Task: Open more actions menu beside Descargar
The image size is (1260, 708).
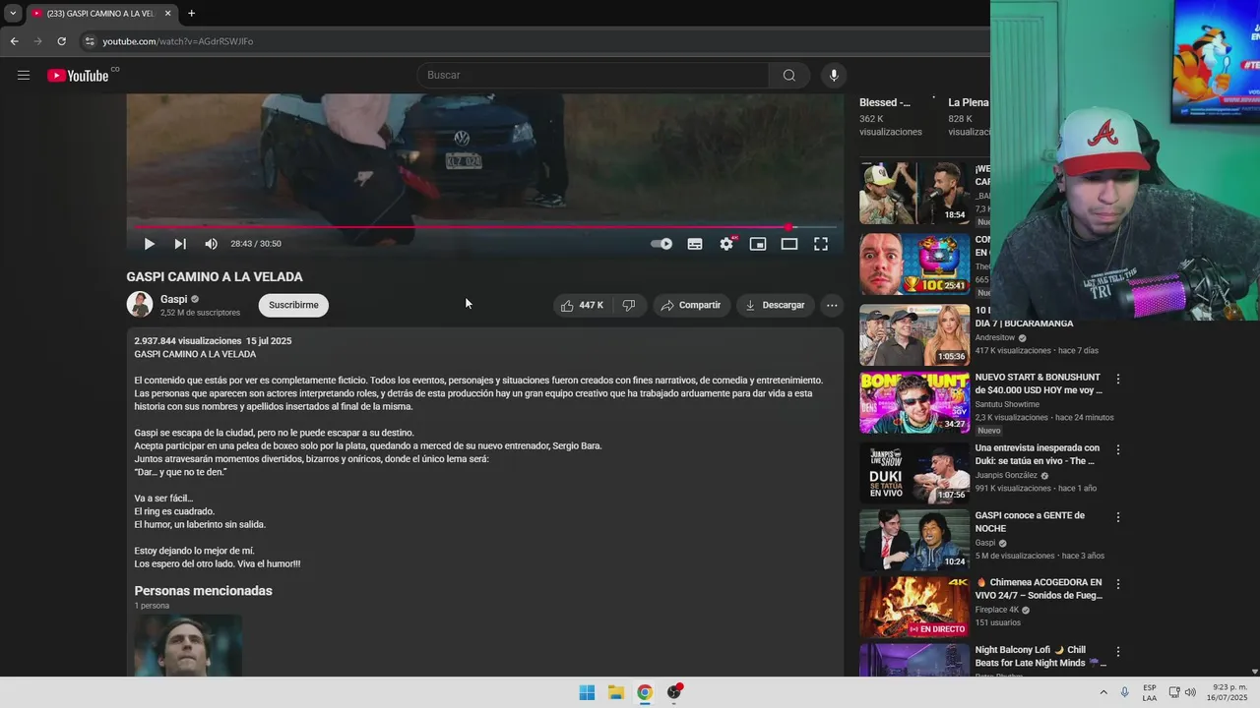Action: tap(832, 305)
